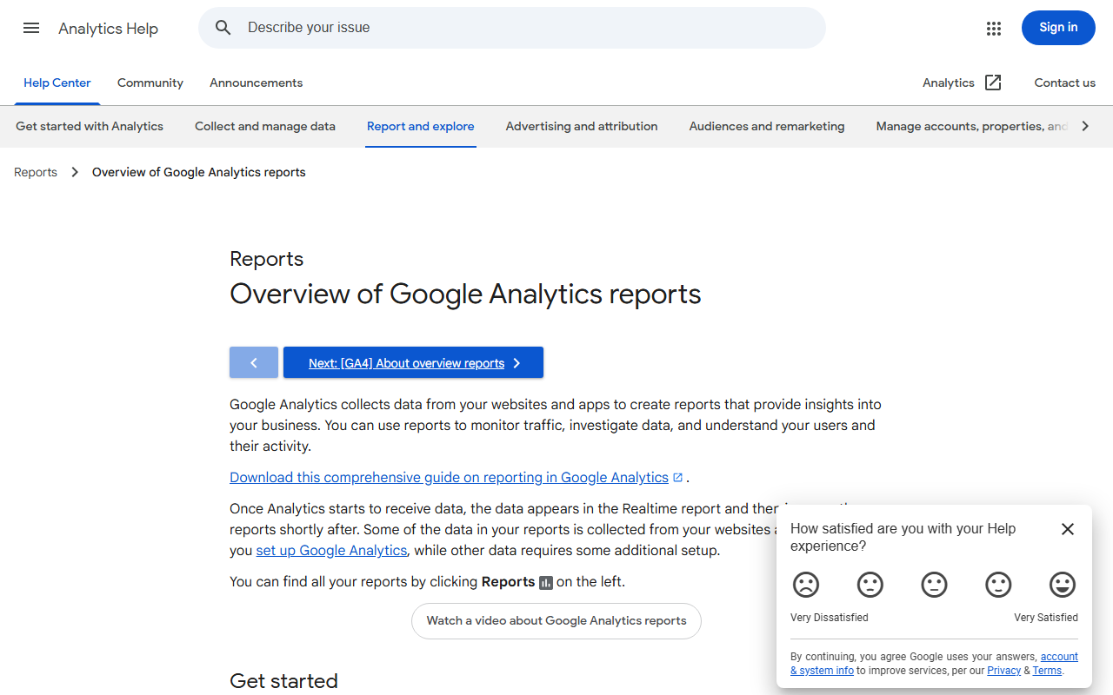
Task: Watch a video about Google Analytics reports
Action: [556, 621]
